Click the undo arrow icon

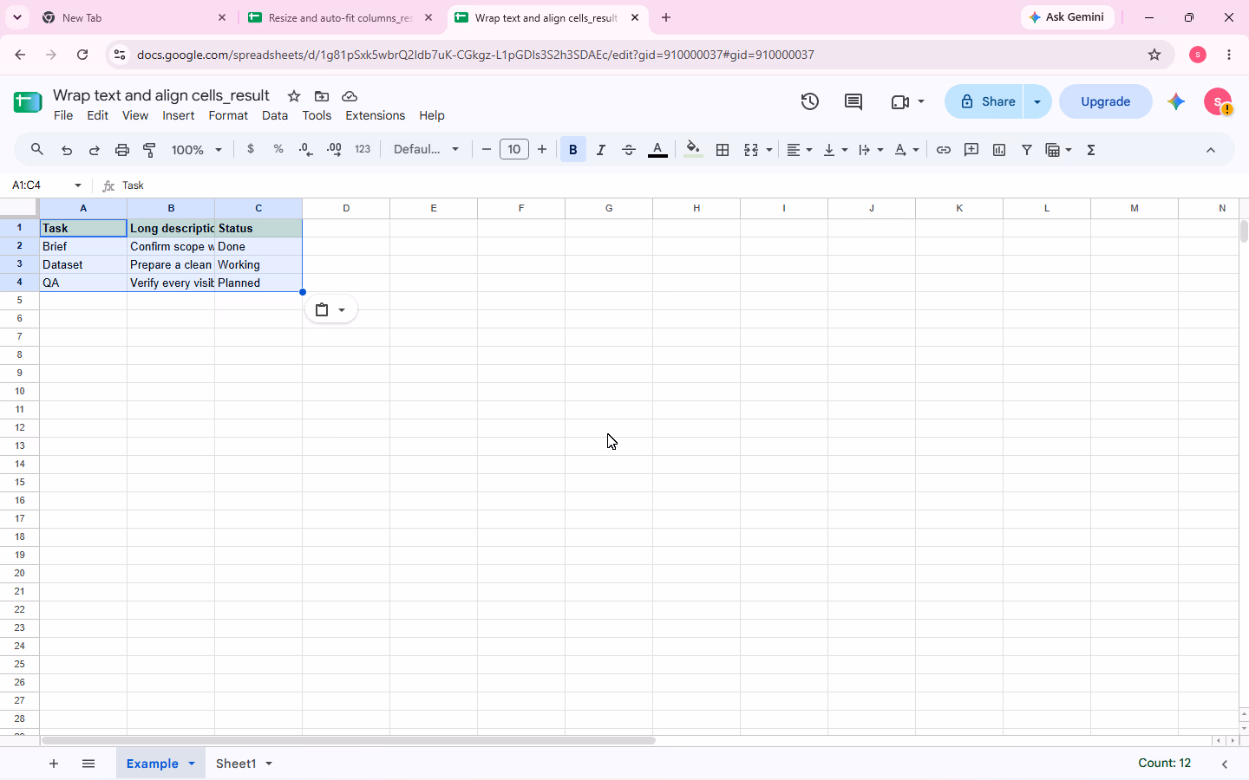click(x=67, y=150)
